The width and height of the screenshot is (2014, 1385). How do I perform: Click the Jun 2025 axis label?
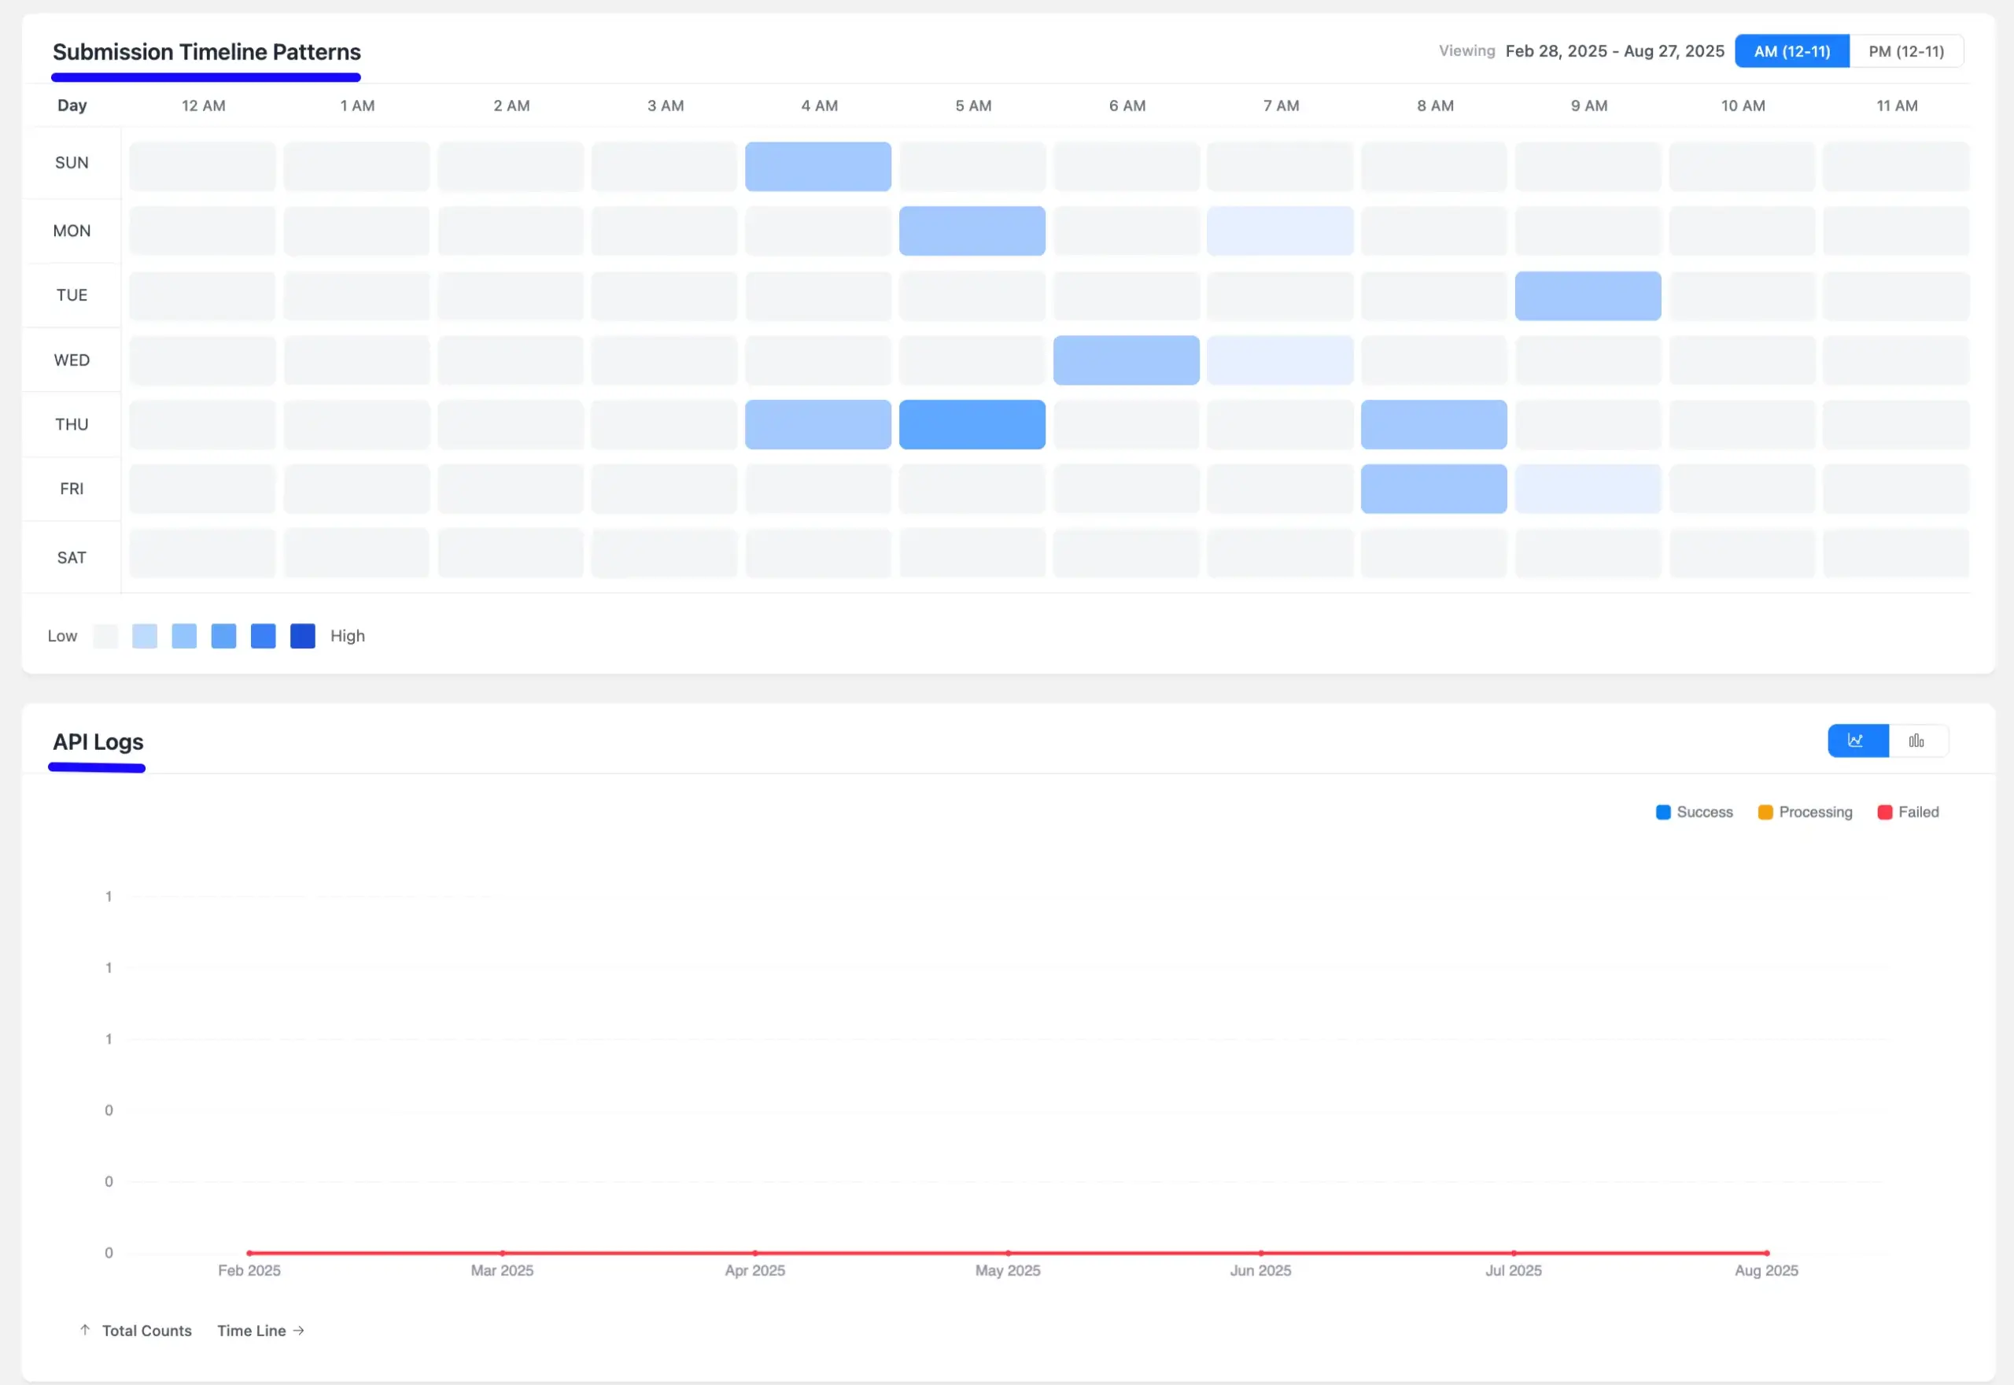click(x=1260, y=1270)
